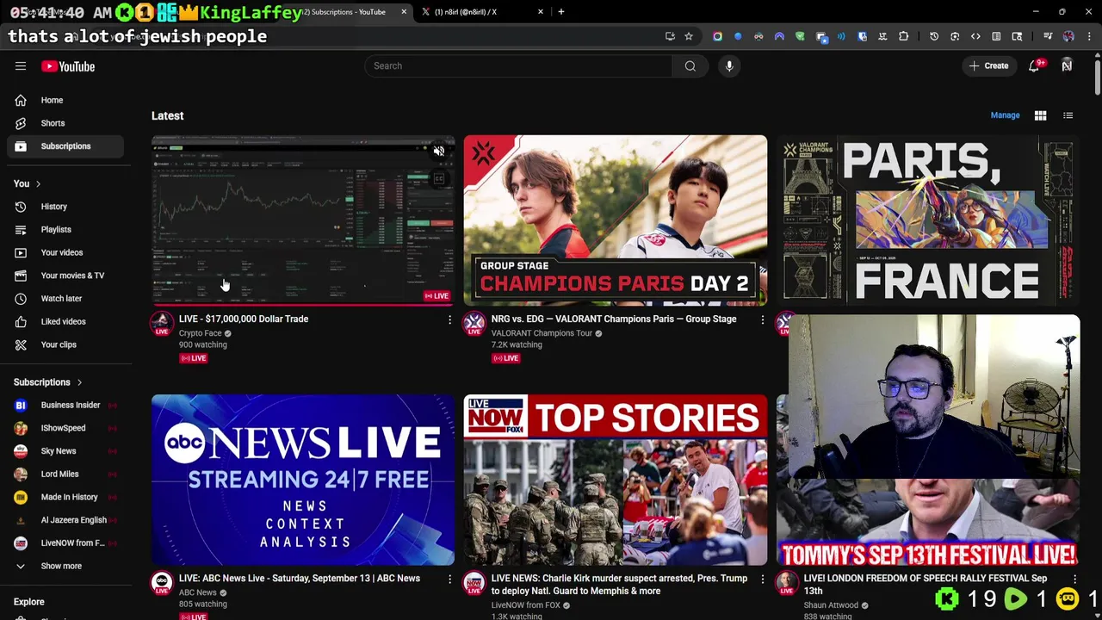
Task: Switch to the n8irl X browser tab
Action: (x=482, y=12)
